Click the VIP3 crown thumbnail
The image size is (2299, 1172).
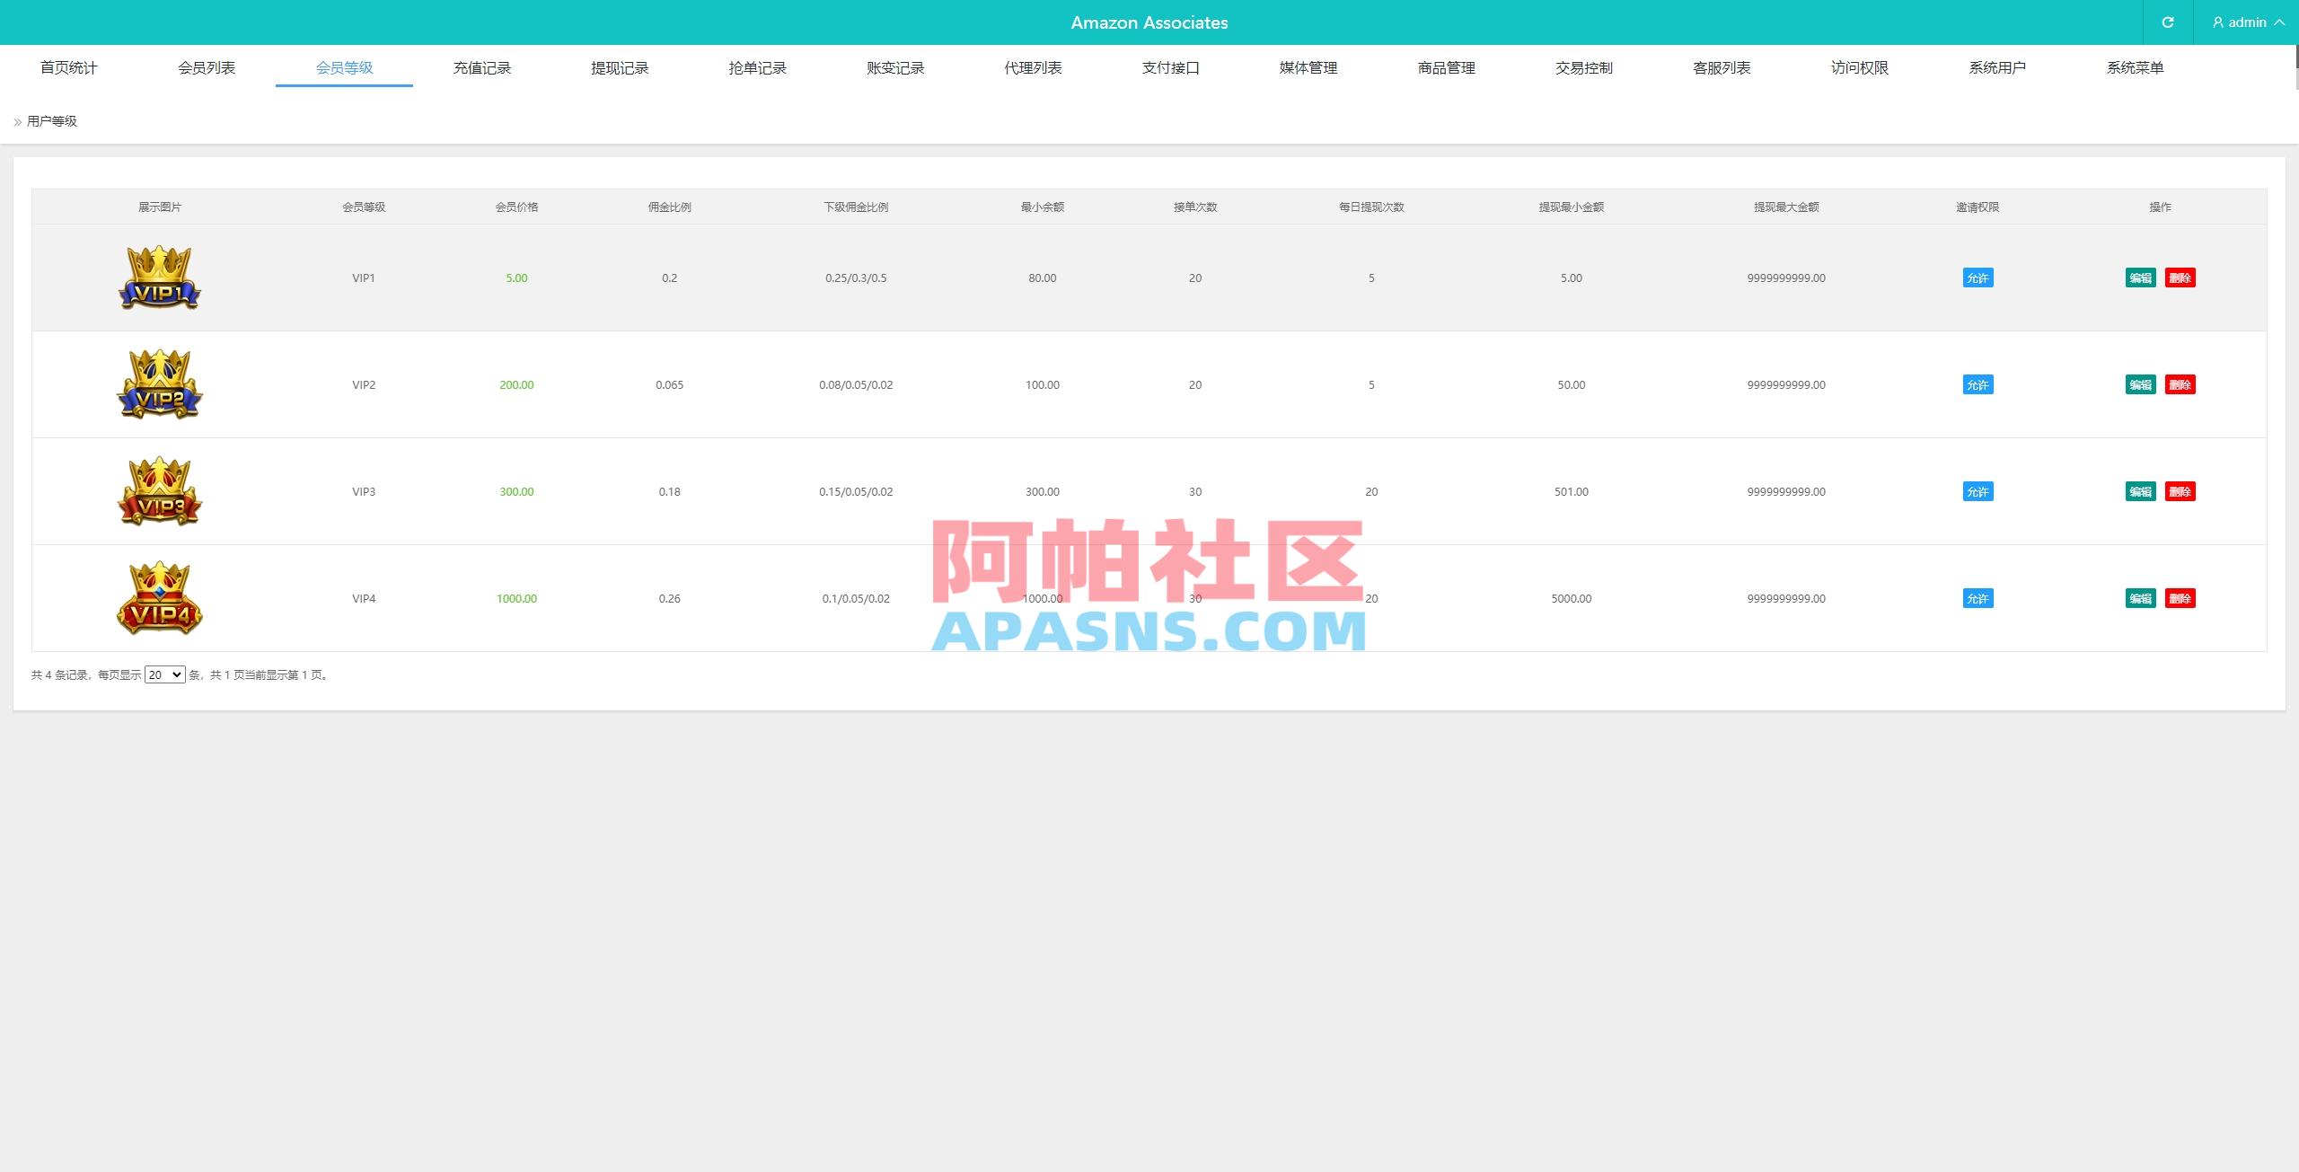point(159,491)
